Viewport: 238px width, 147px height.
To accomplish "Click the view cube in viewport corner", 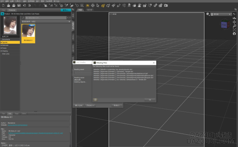I will point(225,24).
